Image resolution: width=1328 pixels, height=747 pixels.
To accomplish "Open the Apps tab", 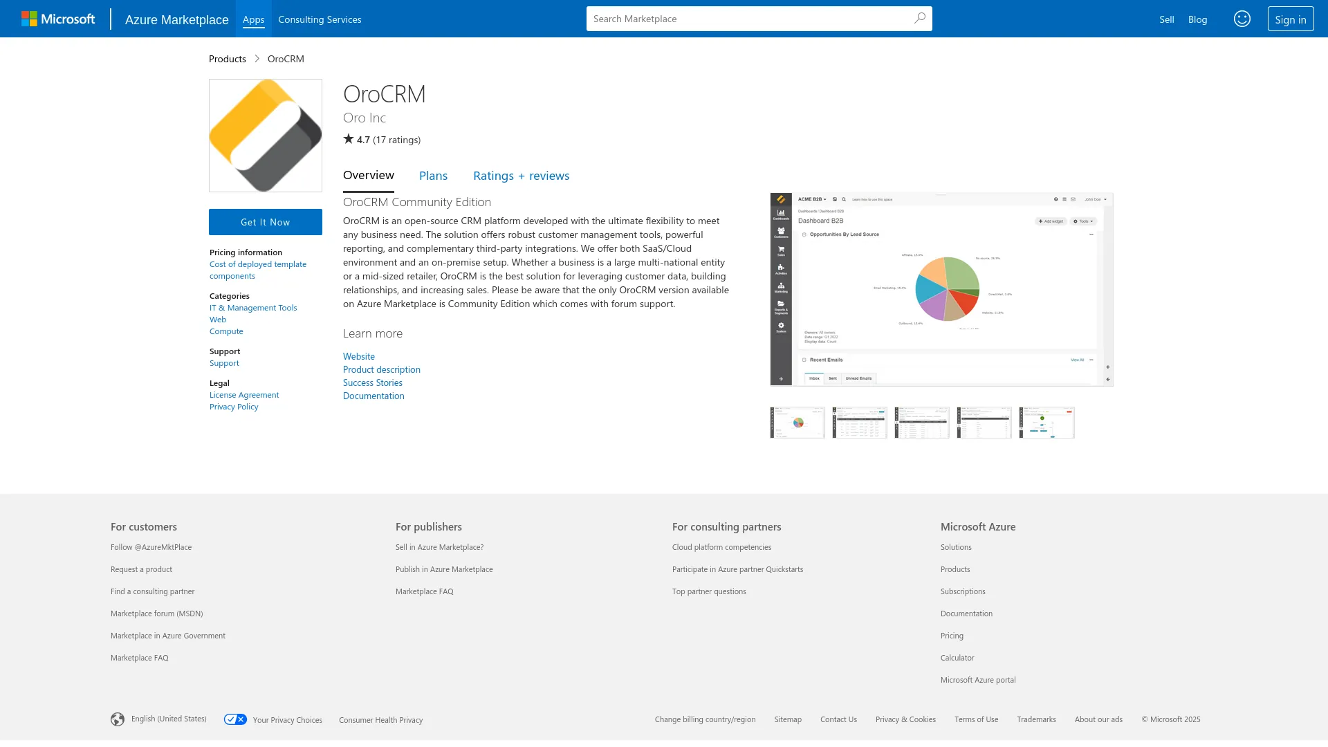I will pos(253,19).
